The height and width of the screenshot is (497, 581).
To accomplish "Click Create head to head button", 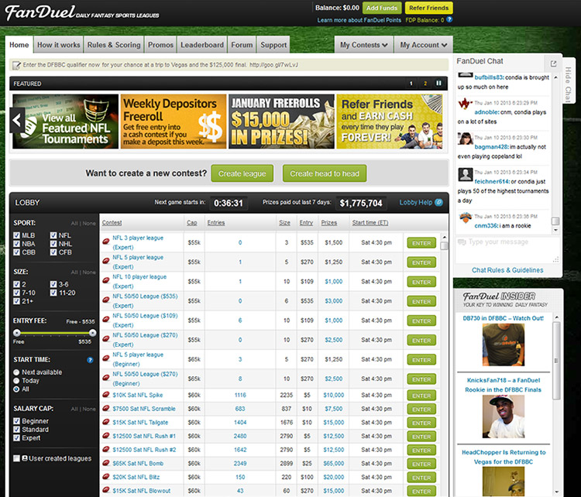I will point(325,173).
